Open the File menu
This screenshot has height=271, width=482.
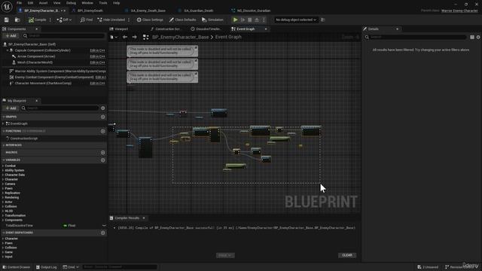coord(19,3)
